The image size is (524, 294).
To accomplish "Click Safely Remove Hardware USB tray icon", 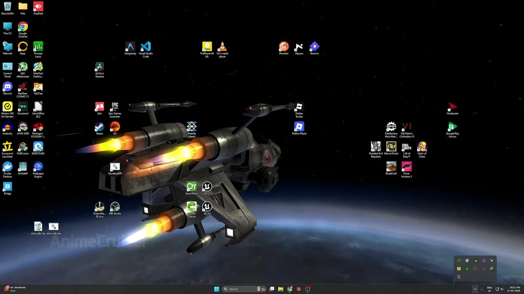I will tap(459, 277).
